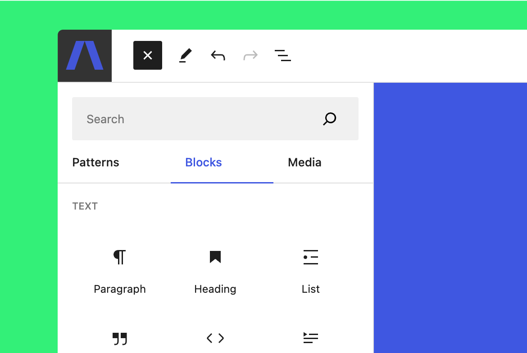This screenshot has width=527, height=353.
Task: Click the blue editor canvas area
Action: click(450, 216)
